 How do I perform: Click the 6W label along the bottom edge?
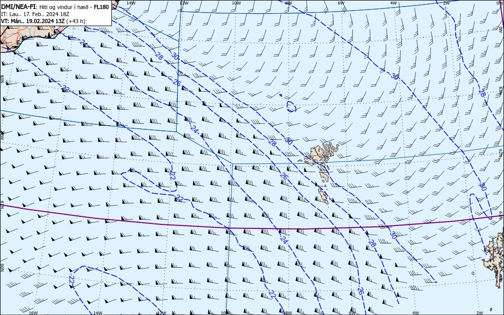pyautogui.click(x=352, y=313)
